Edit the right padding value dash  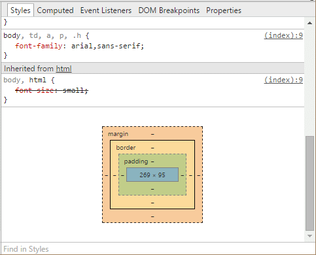click(183, 175)
